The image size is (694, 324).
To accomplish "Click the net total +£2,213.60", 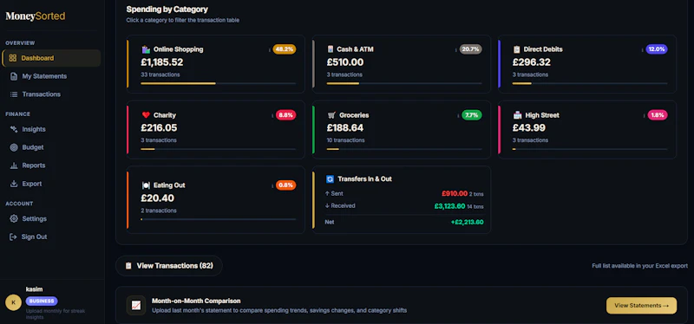I will click(467, 222).
